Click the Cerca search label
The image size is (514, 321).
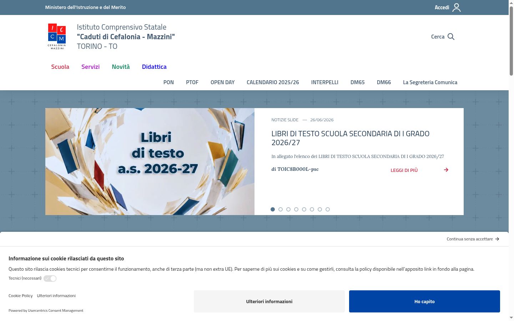pyautogui.click(x=438, y=37)
